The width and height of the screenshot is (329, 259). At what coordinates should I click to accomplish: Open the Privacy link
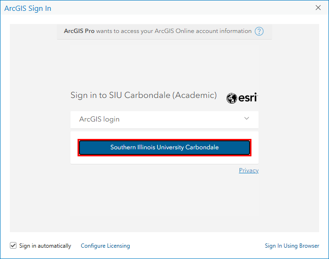(x=249, y=170)
